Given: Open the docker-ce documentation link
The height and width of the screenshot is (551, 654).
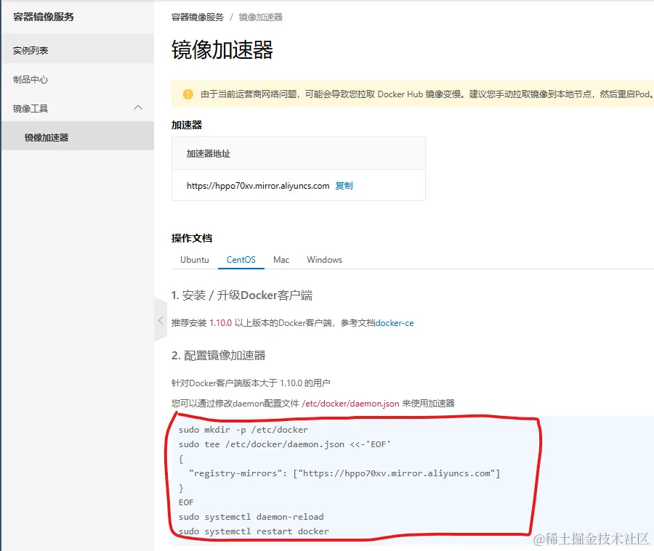Looking at the screenshot, I should pos(395,323).
